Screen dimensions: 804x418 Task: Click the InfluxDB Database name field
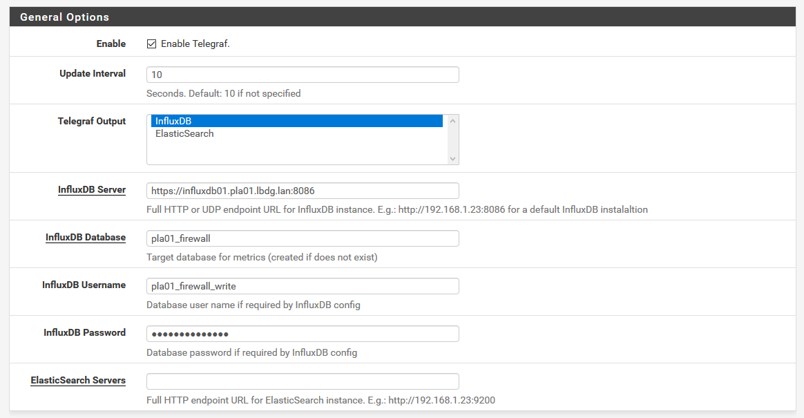[x=303, y=238]
